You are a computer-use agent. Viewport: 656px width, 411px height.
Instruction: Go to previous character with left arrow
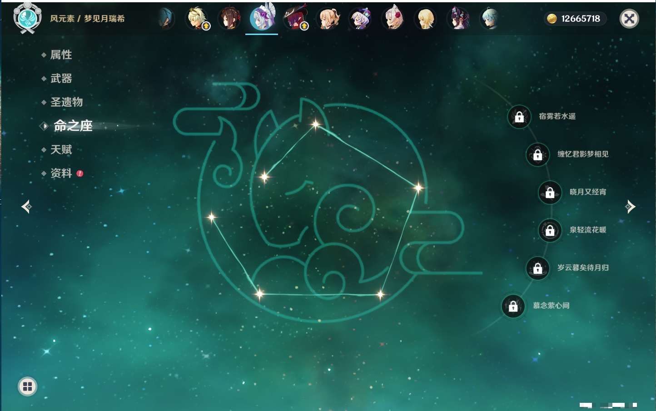click(26, 207)
